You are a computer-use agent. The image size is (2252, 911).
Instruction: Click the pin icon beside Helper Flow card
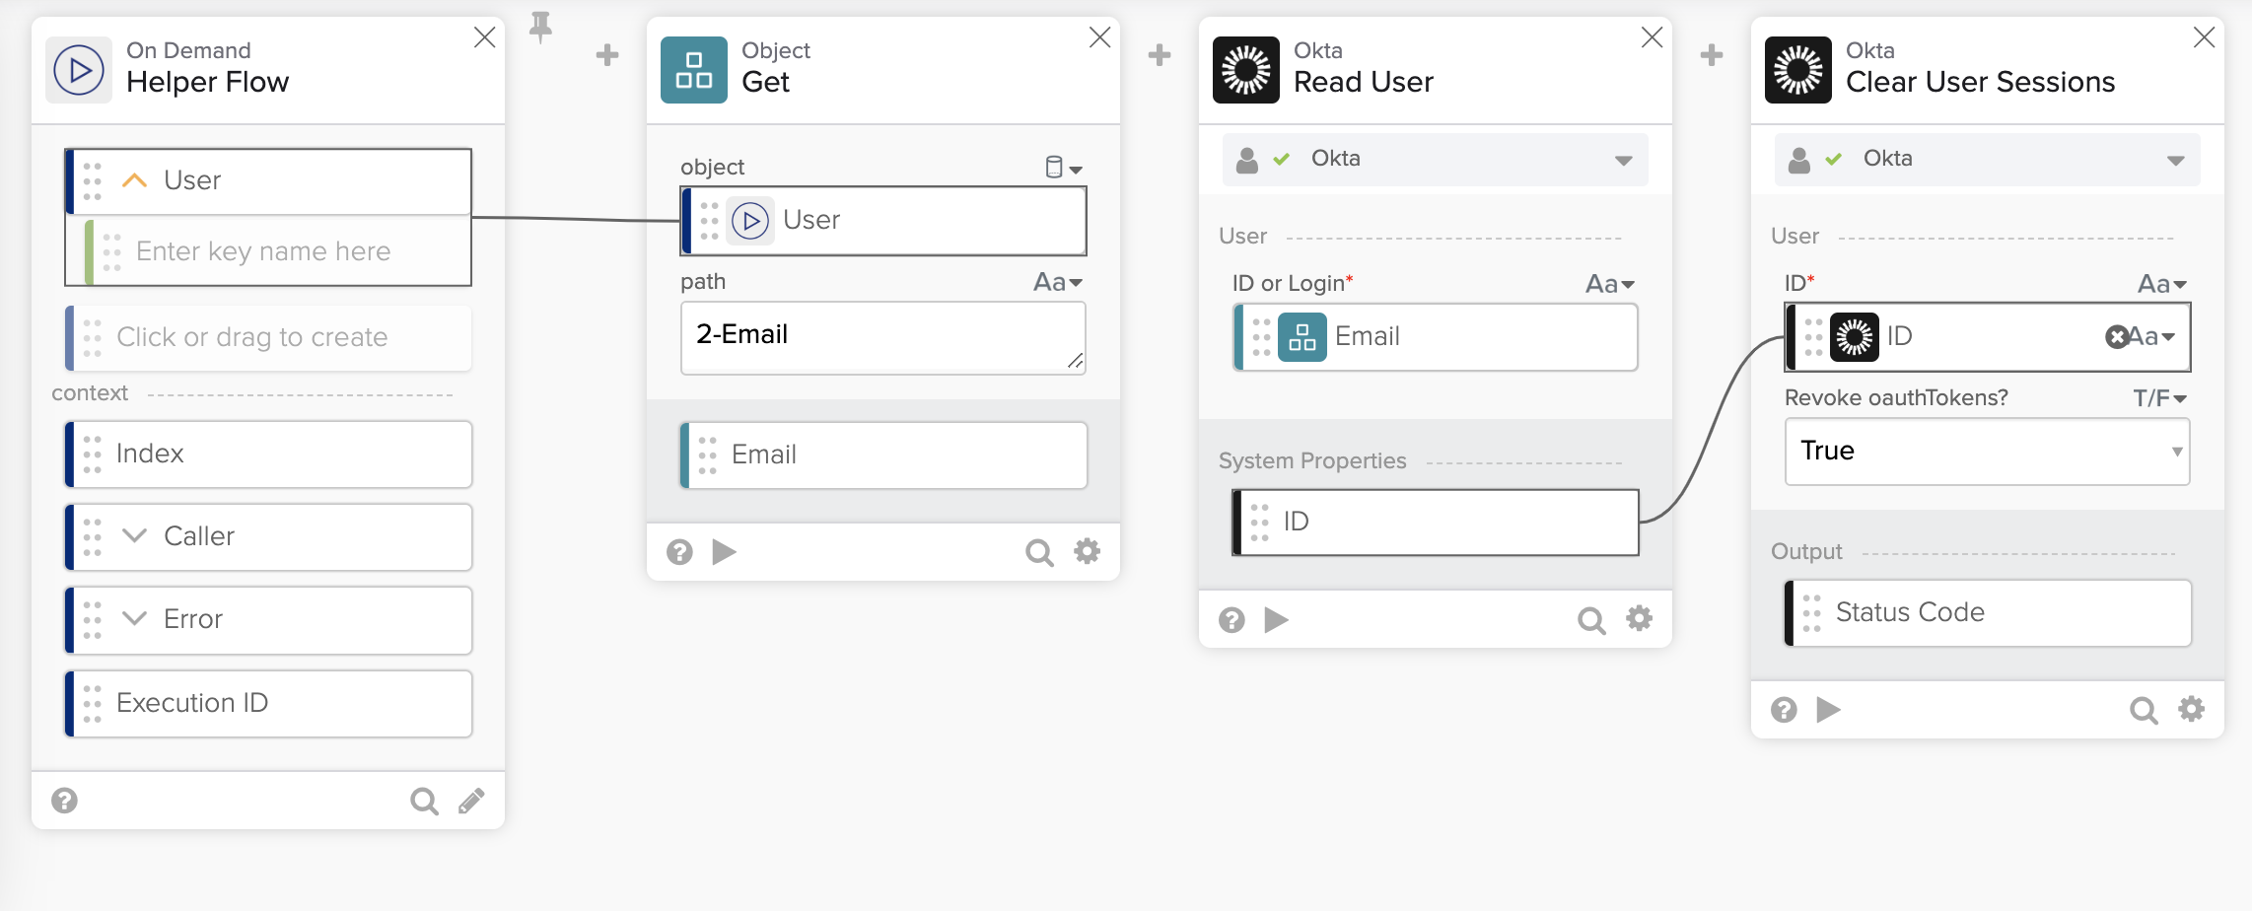point(540,27)
